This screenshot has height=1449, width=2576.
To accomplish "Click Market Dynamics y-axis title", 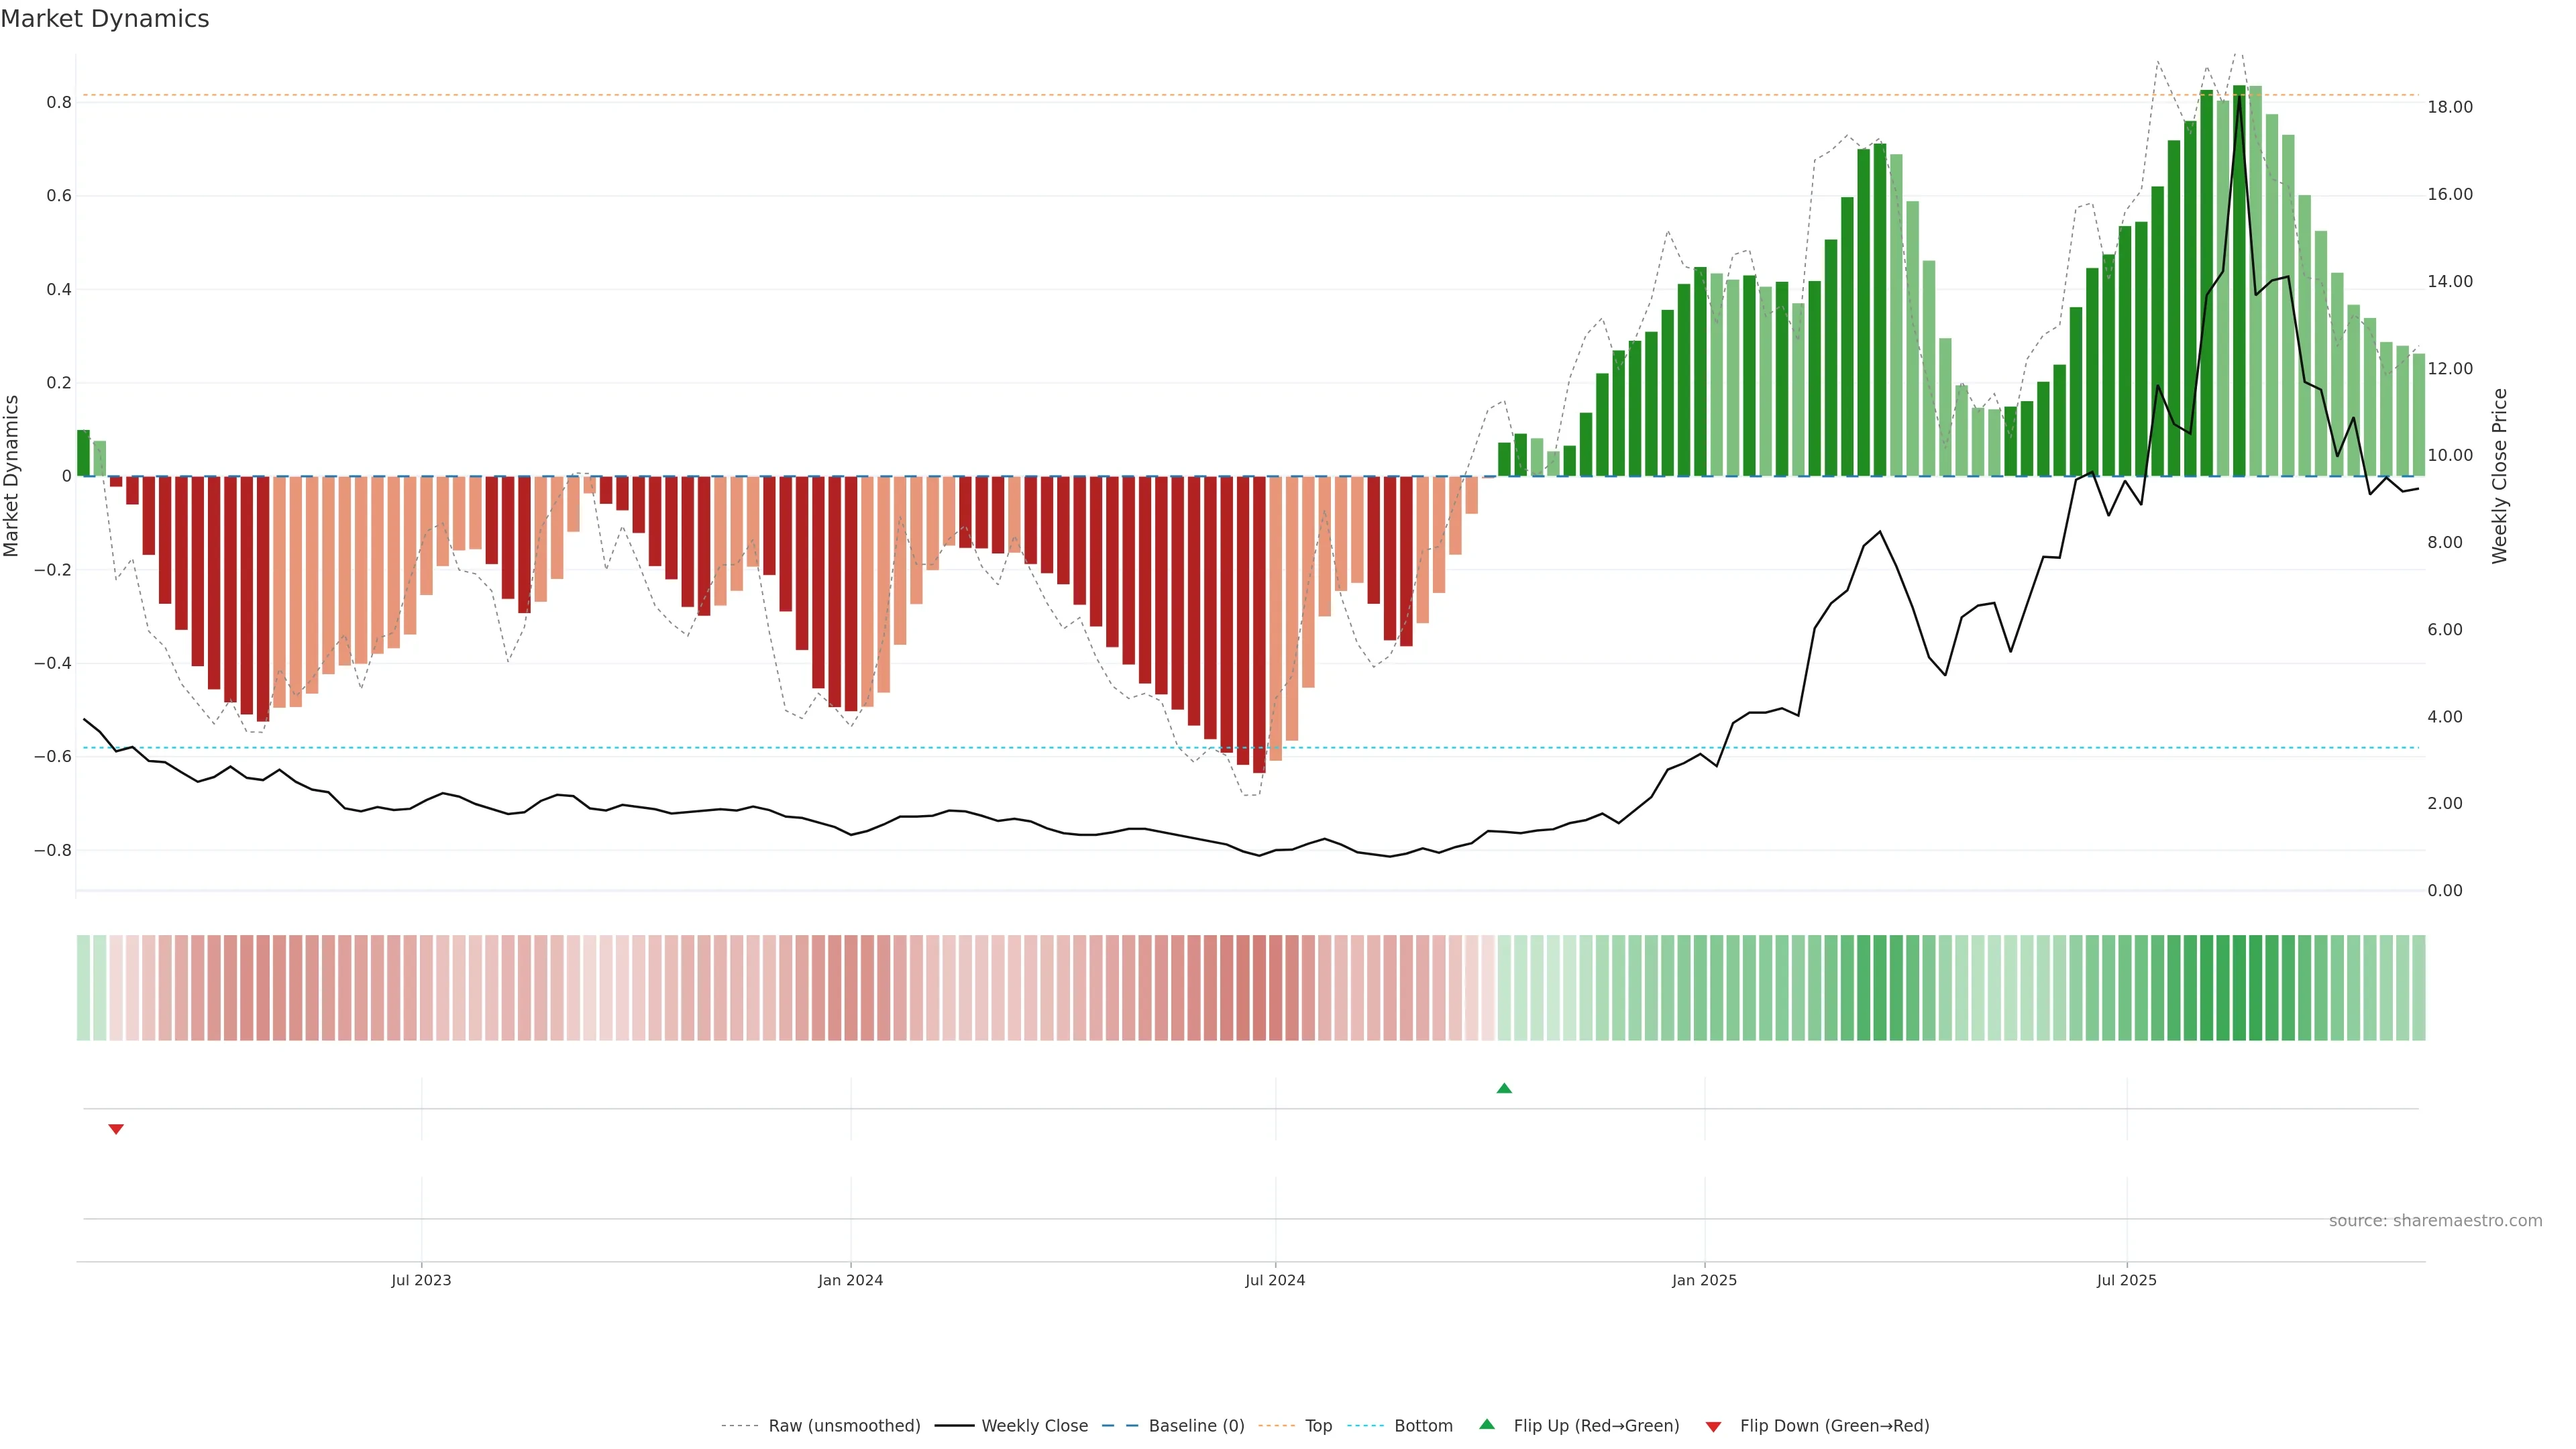I will point(12,476).
